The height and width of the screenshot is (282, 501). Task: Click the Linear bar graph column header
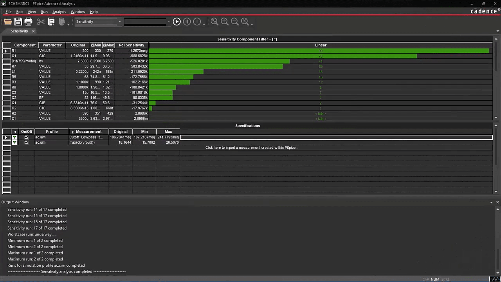coord(321,45)
